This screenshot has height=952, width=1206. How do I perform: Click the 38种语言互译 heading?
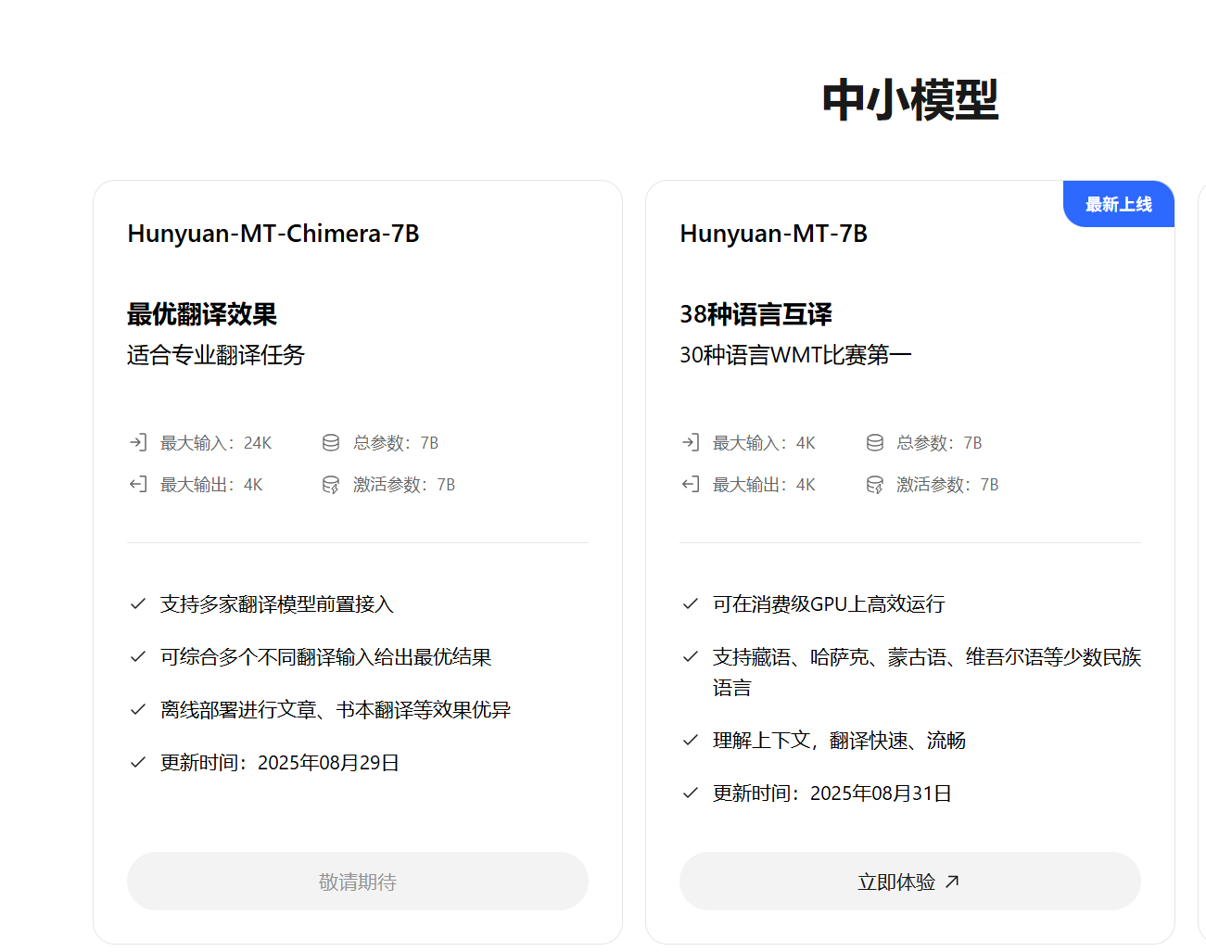click(x=755, y=314)
